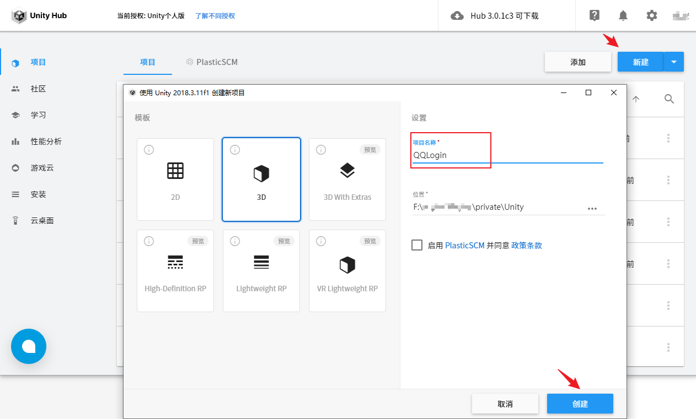This screenshot has width=696, height=419.
Task: Open Unity Hub settings gear
Action: [651, 15]
